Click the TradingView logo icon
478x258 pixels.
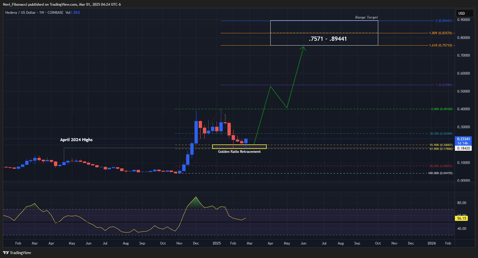click(x=6, y=253)
